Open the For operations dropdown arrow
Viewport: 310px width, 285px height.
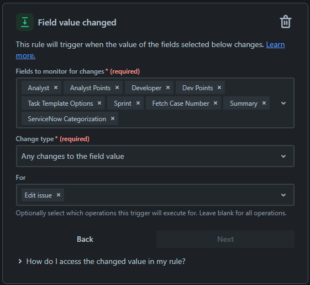coord(283,195)
